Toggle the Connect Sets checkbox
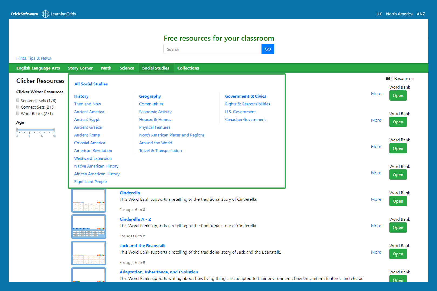This screenshot has width=437, height=291. tap(18, 107)
